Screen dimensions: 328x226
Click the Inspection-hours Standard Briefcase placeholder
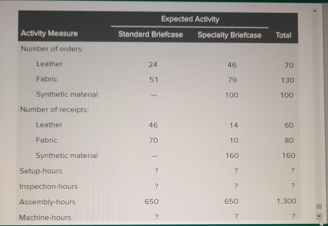(157, 186)
